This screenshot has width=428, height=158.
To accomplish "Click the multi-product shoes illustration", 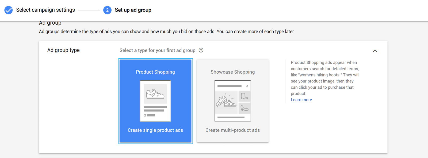I will (x=226, y=101).
